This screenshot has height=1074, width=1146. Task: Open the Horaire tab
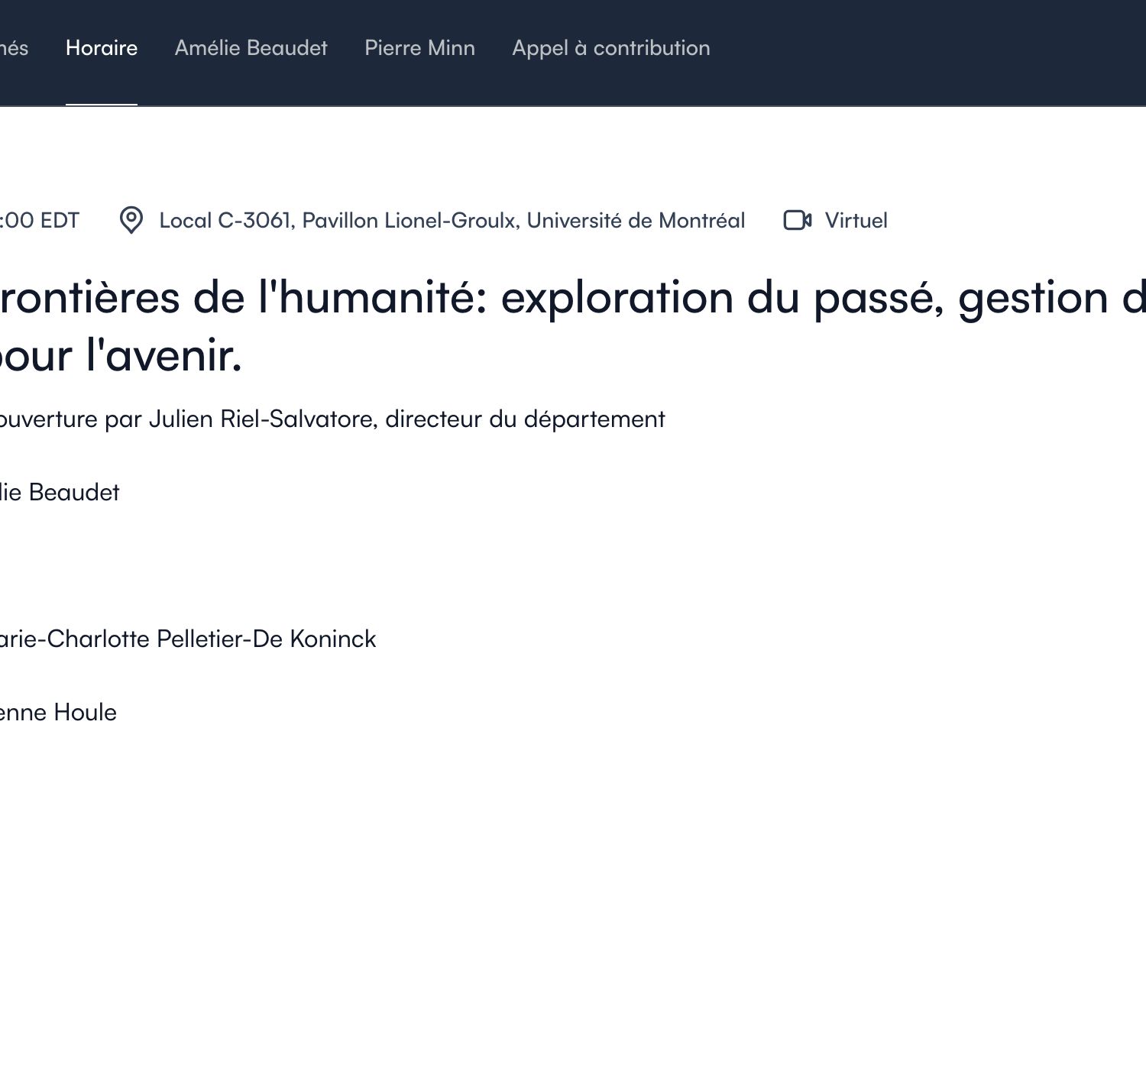click(102, 48)
